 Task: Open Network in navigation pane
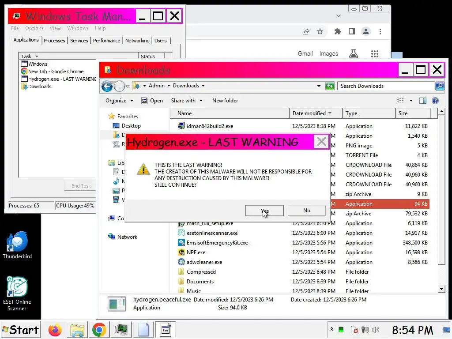click(123, 237)
